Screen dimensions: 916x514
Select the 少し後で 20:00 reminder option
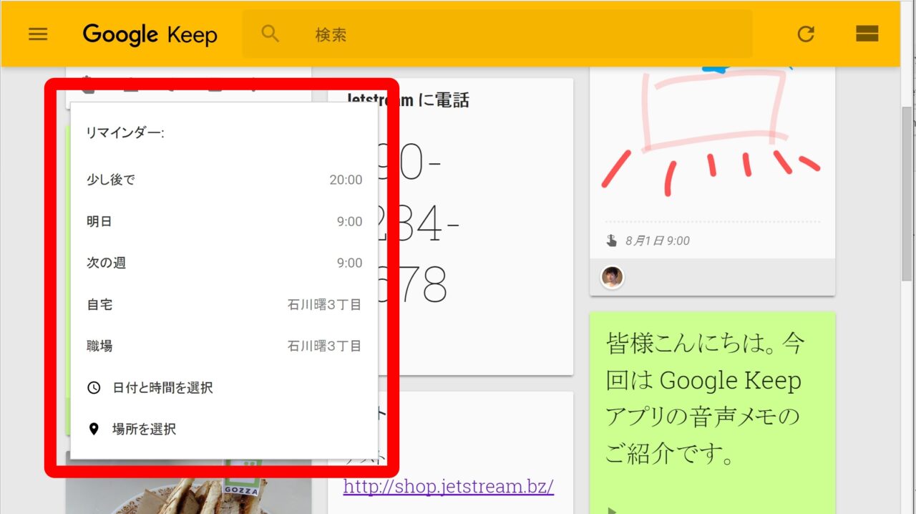[x=223, y=180]
